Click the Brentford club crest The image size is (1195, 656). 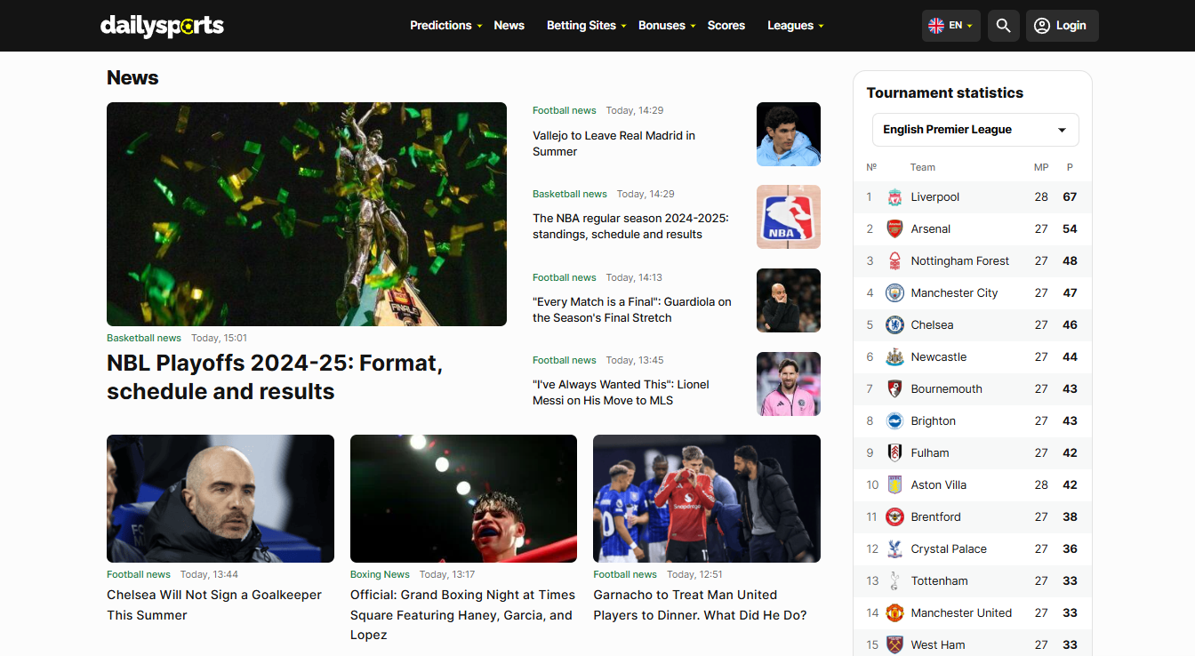pos(894,517)
